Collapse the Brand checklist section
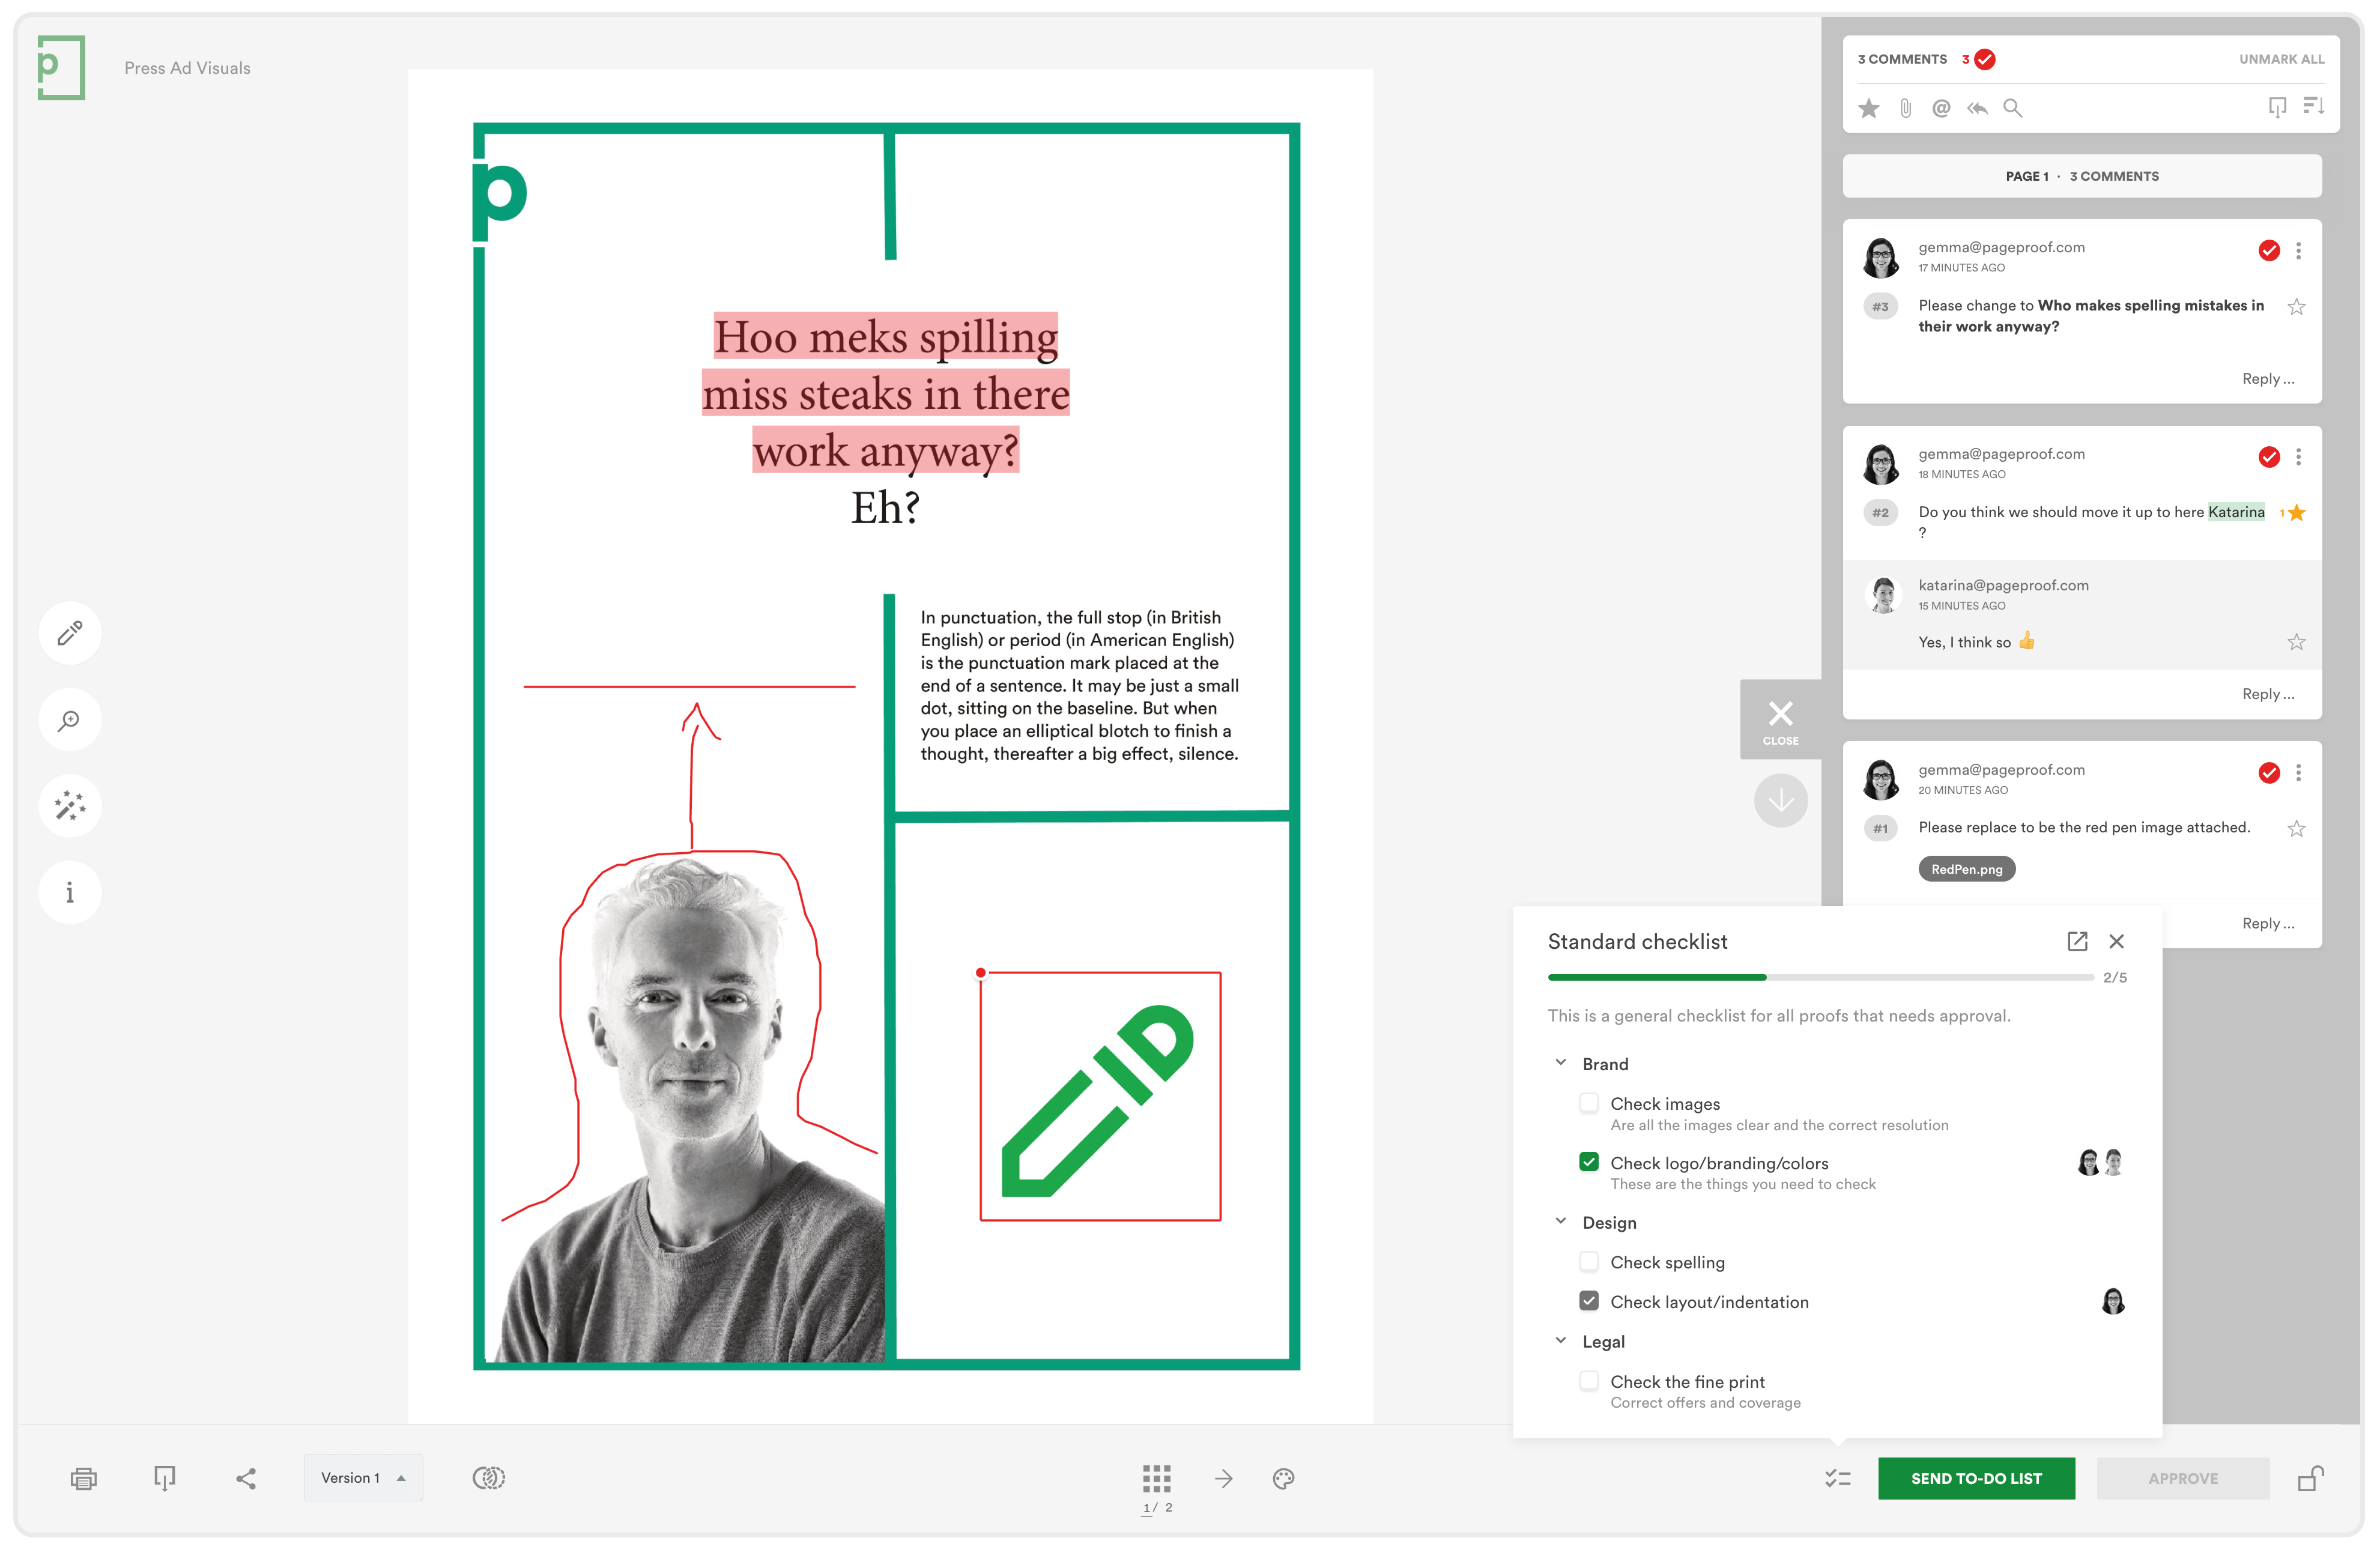The image size is (2380, 1547). [1561, 1063]
